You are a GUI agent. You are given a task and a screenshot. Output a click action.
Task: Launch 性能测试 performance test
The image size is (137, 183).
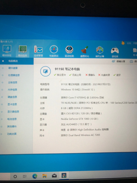(x=54, y=51)
